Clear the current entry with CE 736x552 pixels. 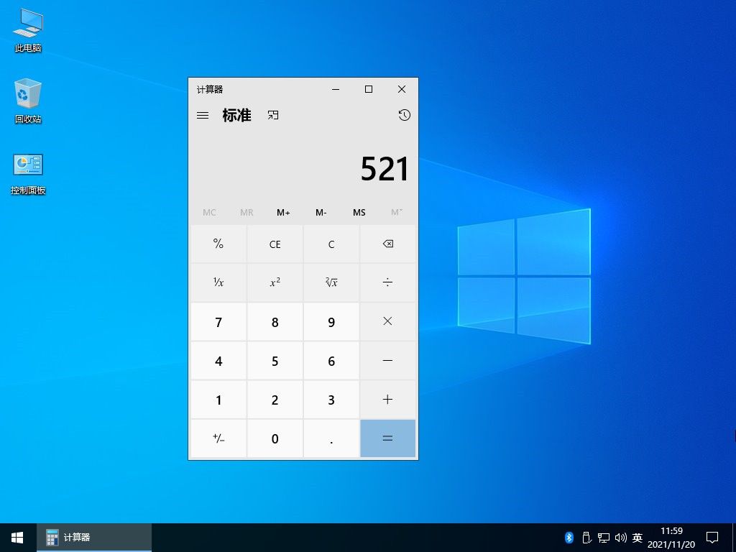coord(275,244)
